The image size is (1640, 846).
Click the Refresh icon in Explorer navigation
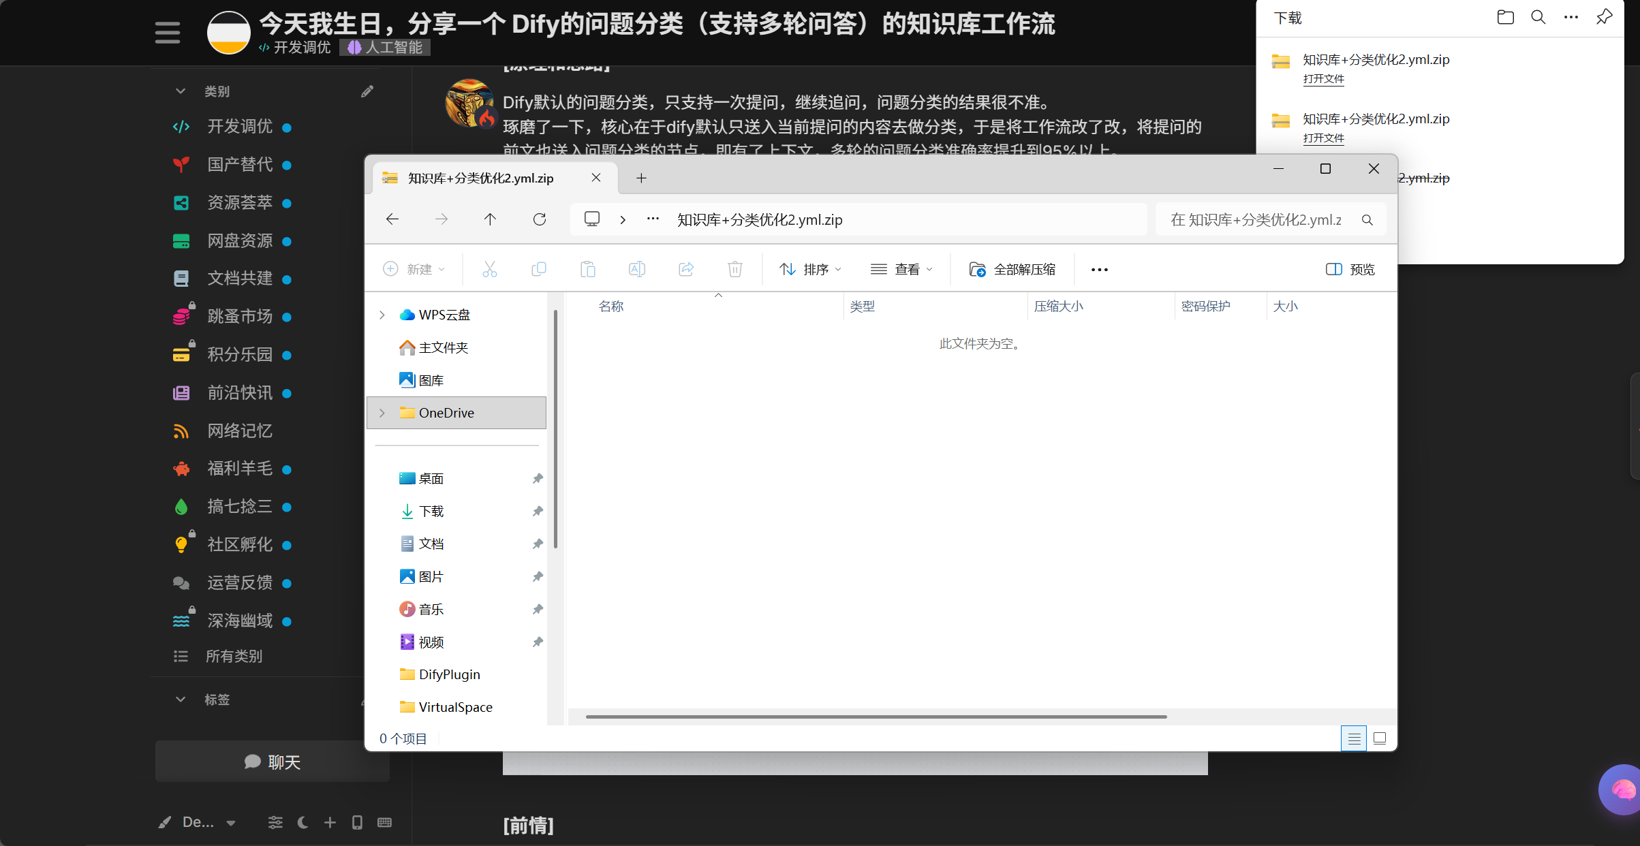point(540,219)
